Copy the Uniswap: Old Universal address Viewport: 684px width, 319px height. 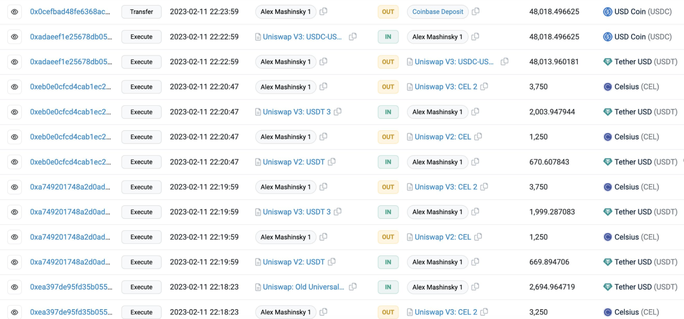tap(353, 287)
